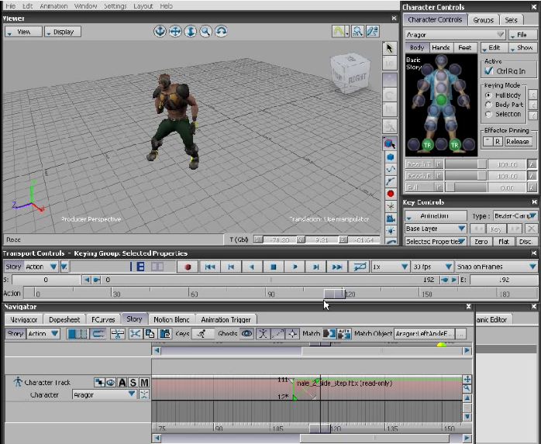Open the Selected Properties dropdown
Screen dimensions: 541x444
(436, 242)
